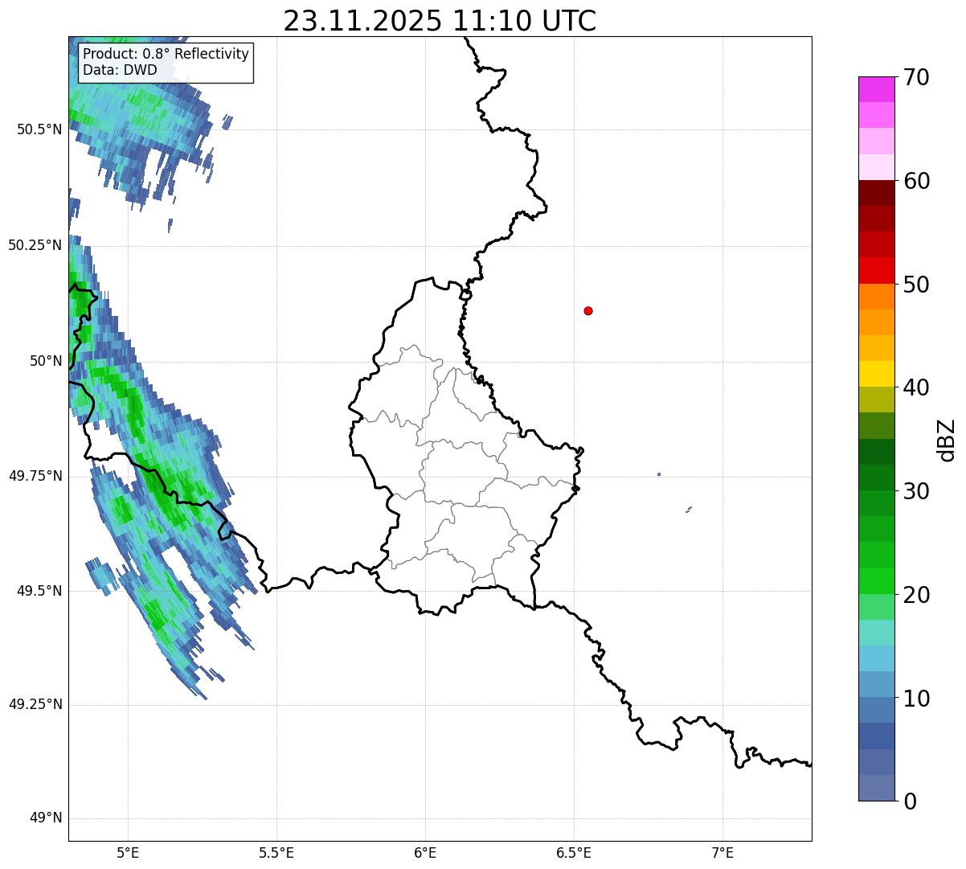Click the 49°N latitude label
The image size is (966, 869).
pyautogui.click(x=46, y=818)
